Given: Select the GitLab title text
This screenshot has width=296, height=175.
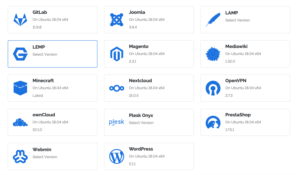Looking at the screenshot, I should pos(40,12).
